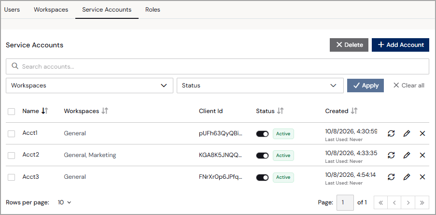Tick the select-all checkbox in table header
The height and width of the screenshot is (215, 436).
pyautogui.click(x=12, y=112)
